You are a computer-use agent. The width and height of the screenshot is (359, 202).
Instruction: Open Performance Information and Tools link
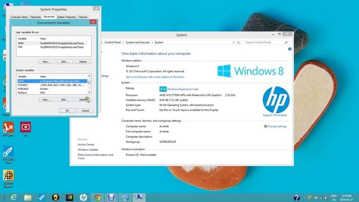coord(95,157)
